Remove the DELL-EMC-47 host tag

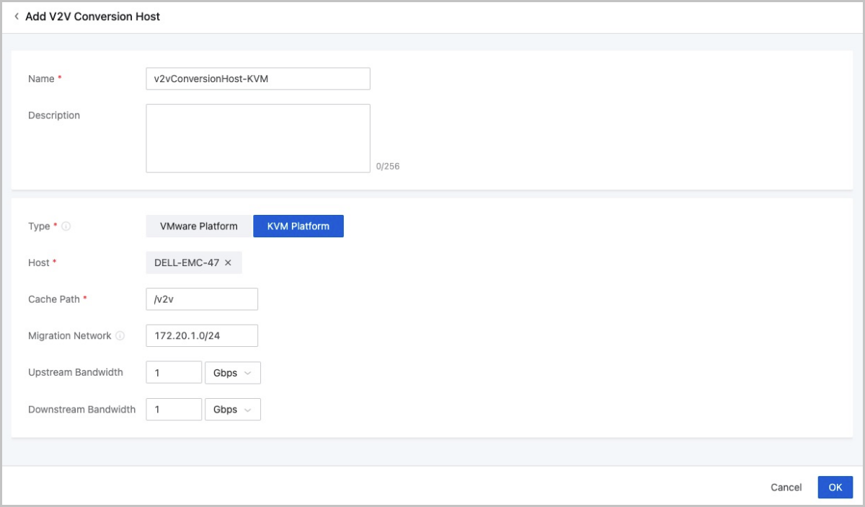click(228, 263)
